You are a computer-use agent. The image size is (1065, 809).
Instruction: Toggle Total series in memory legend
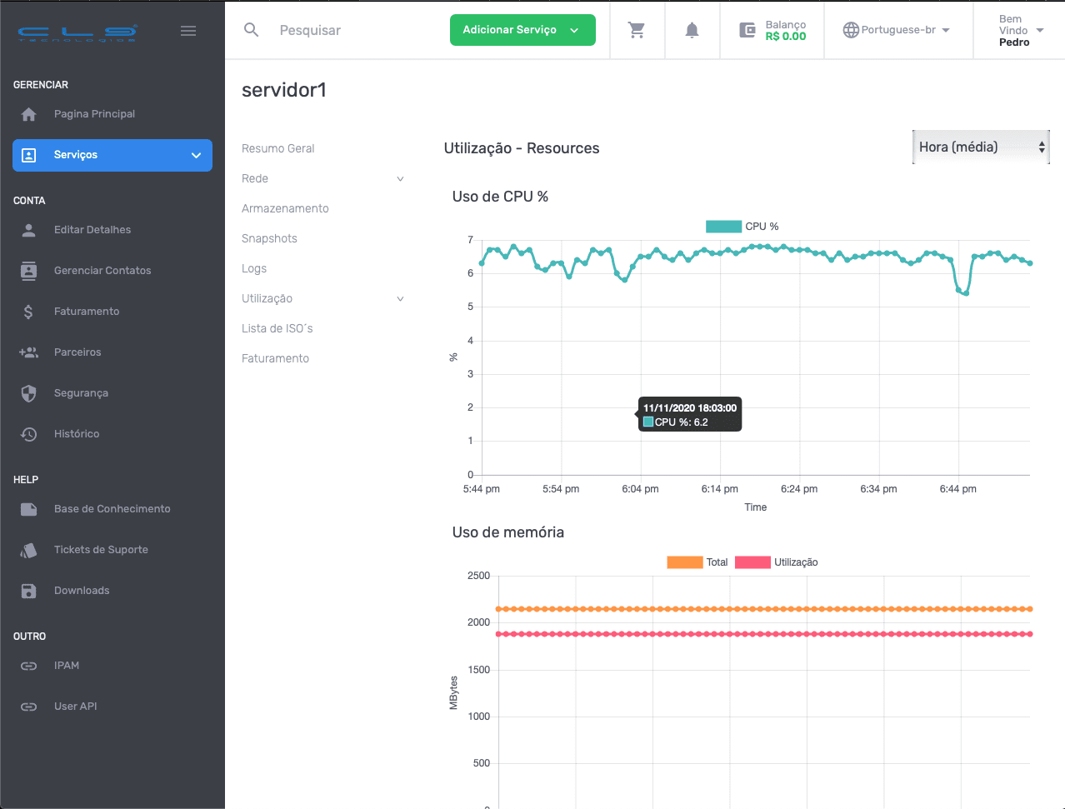(697, 562)
